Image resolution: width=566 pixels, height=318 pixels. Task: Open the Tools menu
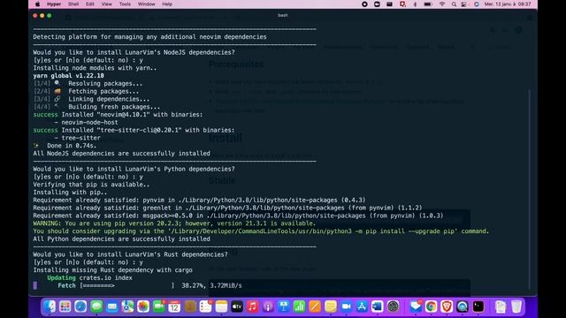[125, 4]
